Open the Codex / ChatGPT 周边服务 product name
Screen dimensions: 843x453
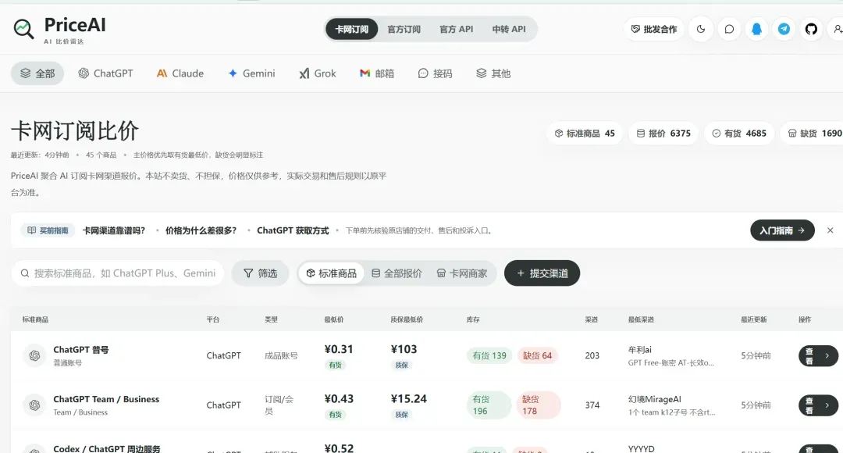(x=106, y=448)
